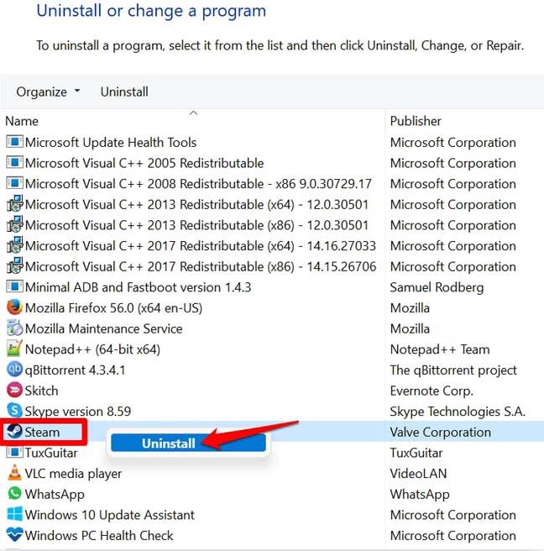Select the Skitch program name
This screenshot has width=544, height=551.
coord(41,391)
